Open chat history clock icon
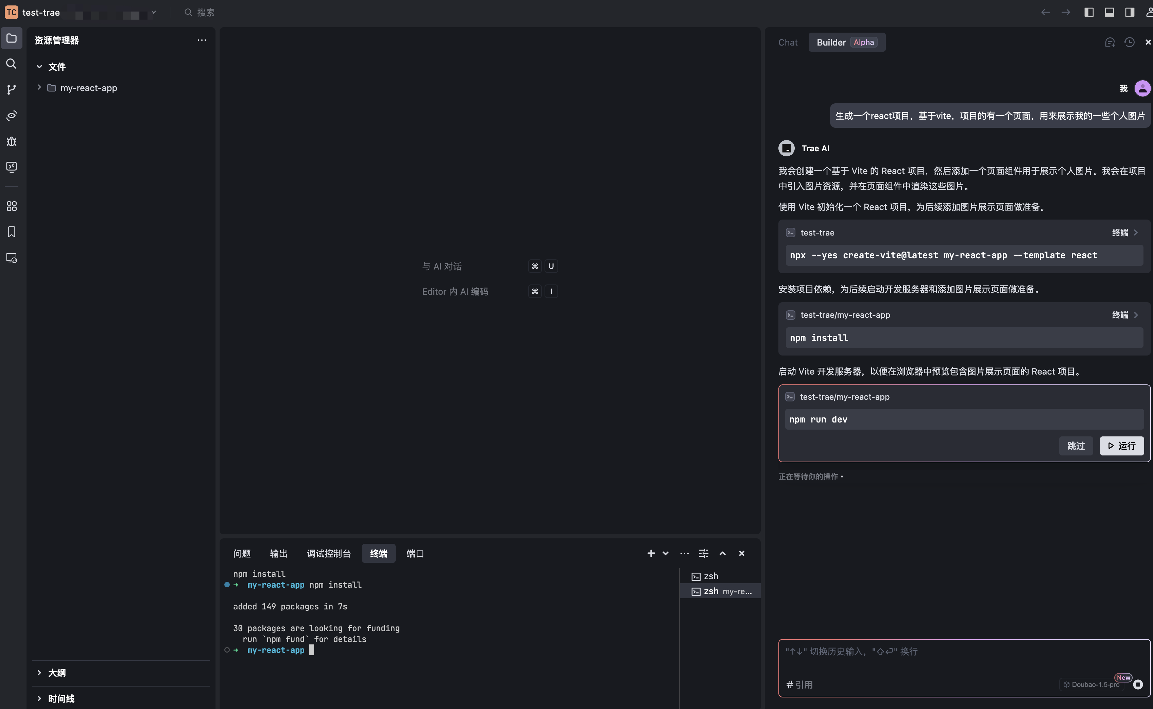 (1129, 42)
